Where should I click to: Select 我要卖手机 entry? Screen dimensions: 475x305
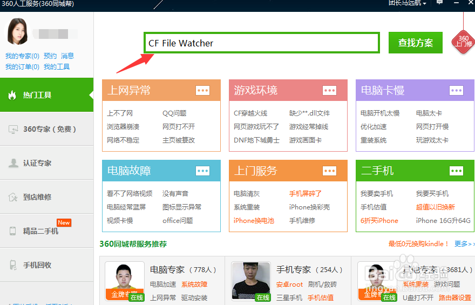click(377, 194)
